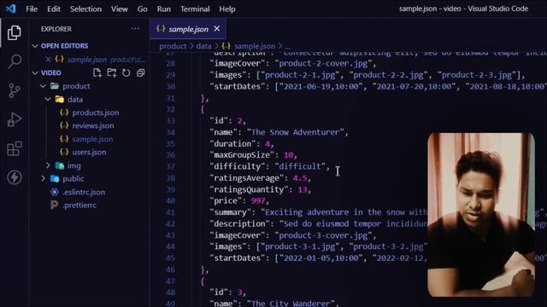Open the View menu

[x=120, y=9]
